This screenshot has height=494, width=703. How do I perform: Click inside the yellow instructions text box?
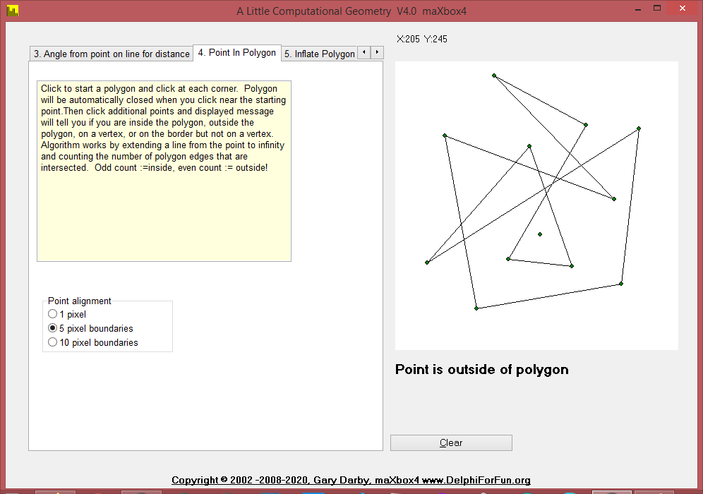click(164, 212)
